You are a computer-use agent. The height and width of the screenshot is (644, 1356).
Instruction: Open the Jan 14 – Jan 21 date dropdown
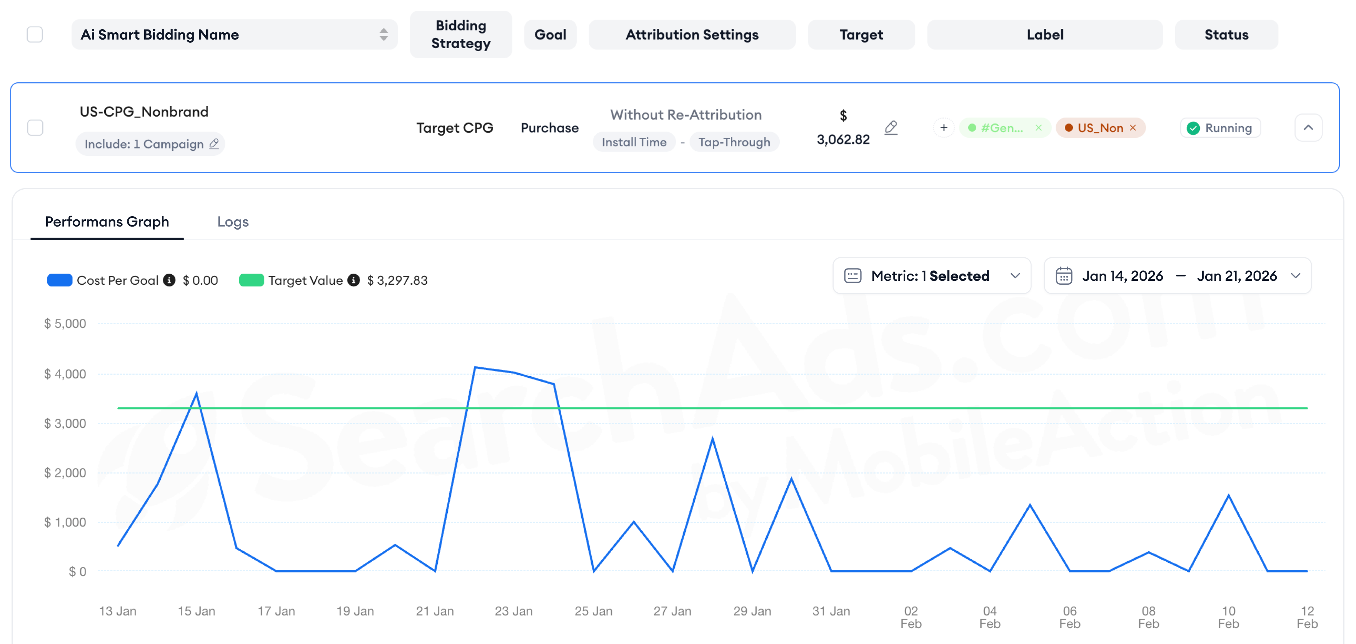coord(1296,276)
